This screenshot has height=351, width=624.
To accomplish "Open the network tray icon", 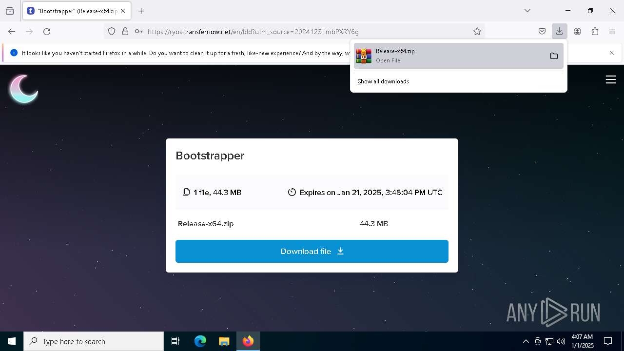I will coord(549,341).
